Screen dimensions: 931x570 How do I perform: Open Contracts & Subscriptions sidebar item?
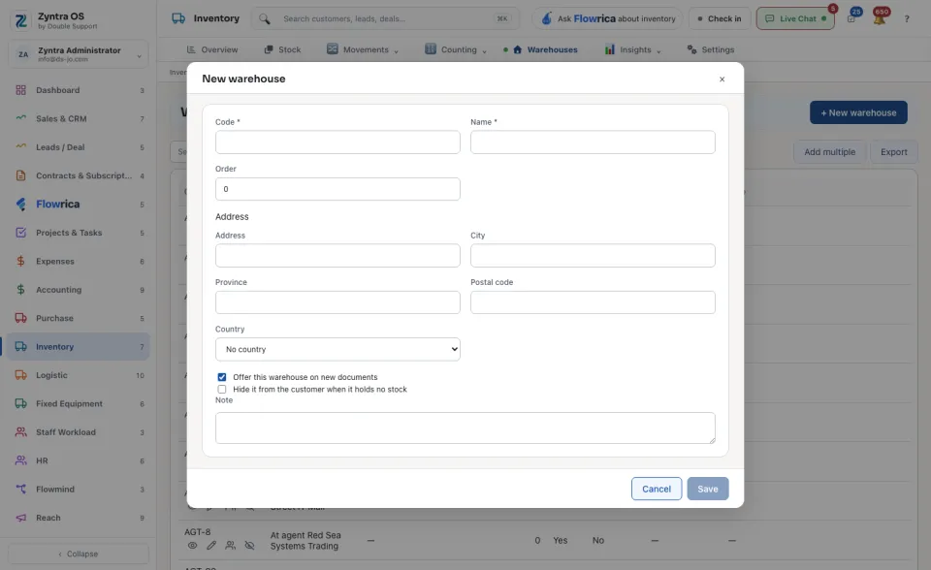tap(79, 175)
